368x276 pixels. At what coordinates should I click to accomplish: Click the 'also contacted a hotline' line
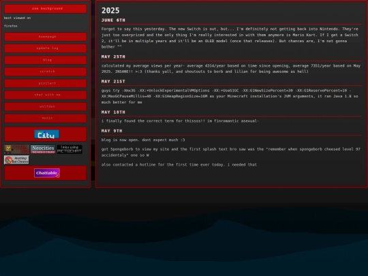179,165
